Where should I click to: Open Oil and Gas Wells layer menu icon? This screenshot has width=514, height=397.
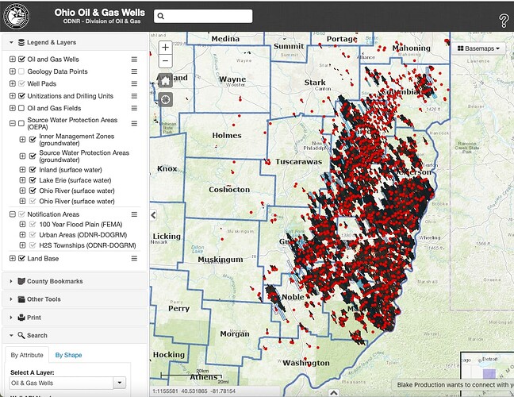[134, 60]
